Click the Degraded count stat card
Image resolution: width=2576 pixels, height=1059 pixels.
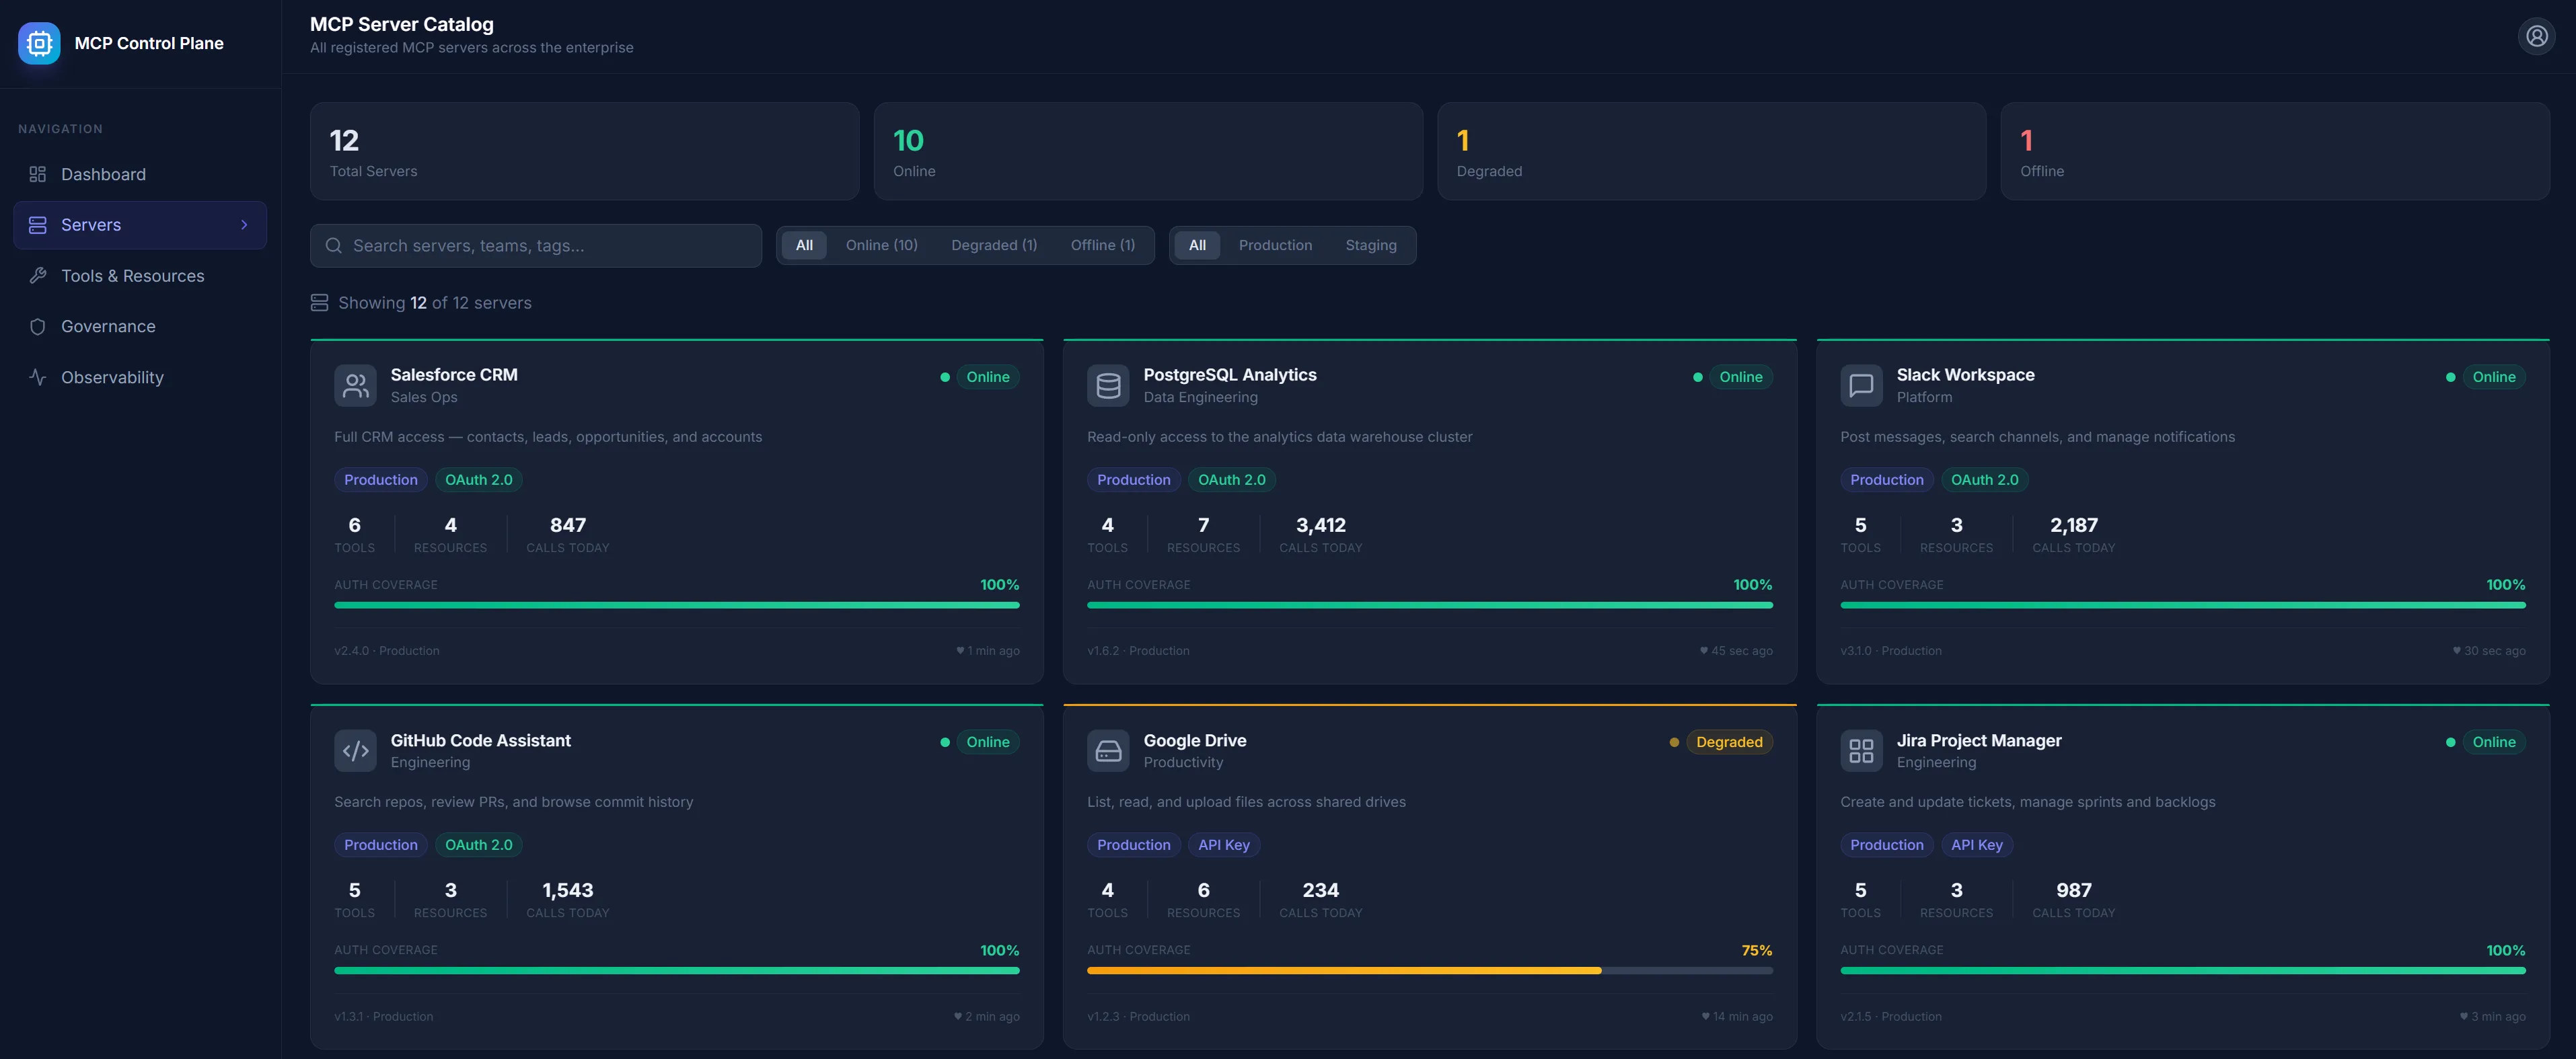click(1711, 152)
